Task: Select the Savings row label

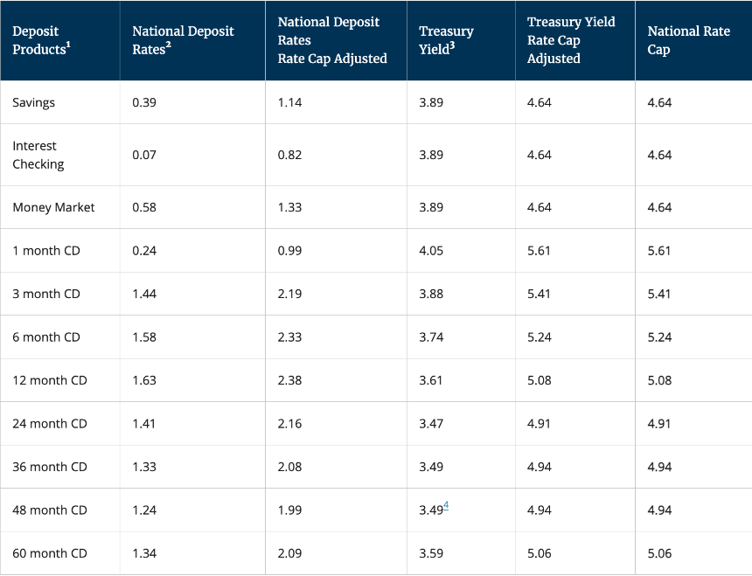Action: (x=33, y=102)
